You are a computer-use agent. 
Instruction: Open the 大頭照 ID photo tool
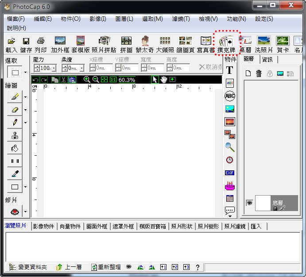pyautogui.click(x=165, y=44)
